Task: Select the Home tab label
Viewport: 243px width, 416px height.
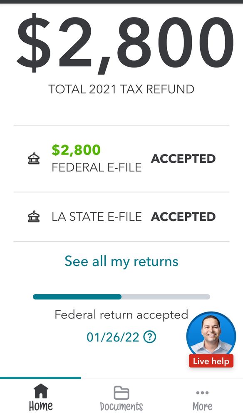Action: point(41,406)
